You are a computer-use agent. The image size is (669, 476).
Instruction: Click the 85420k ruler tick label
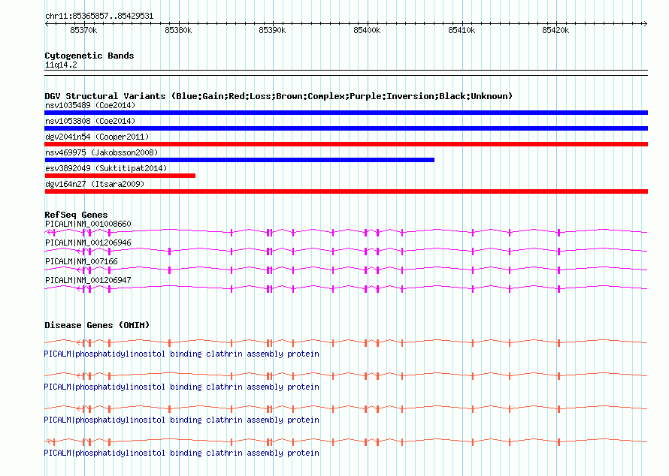[555, 30]
